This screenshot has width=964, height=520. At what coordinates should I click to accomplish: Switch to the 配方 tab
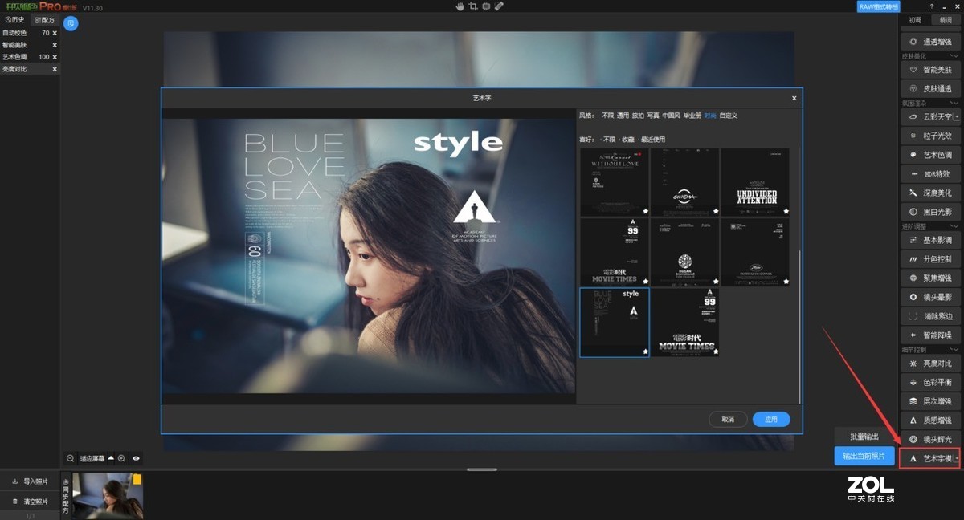45,20
